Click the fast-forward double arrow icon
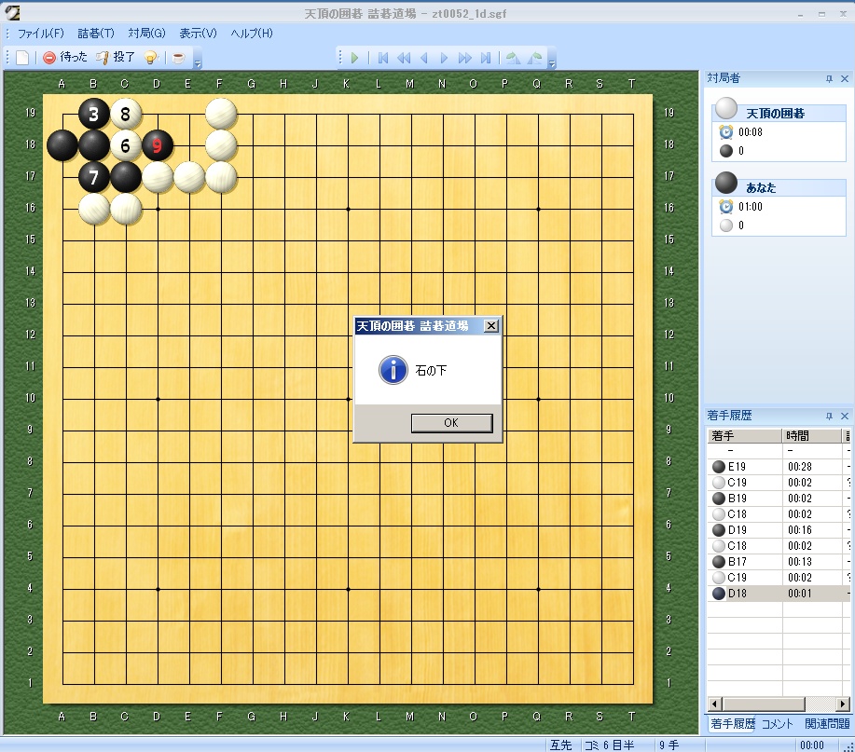The width and height of the screenshot is (855, 752). 464,58
